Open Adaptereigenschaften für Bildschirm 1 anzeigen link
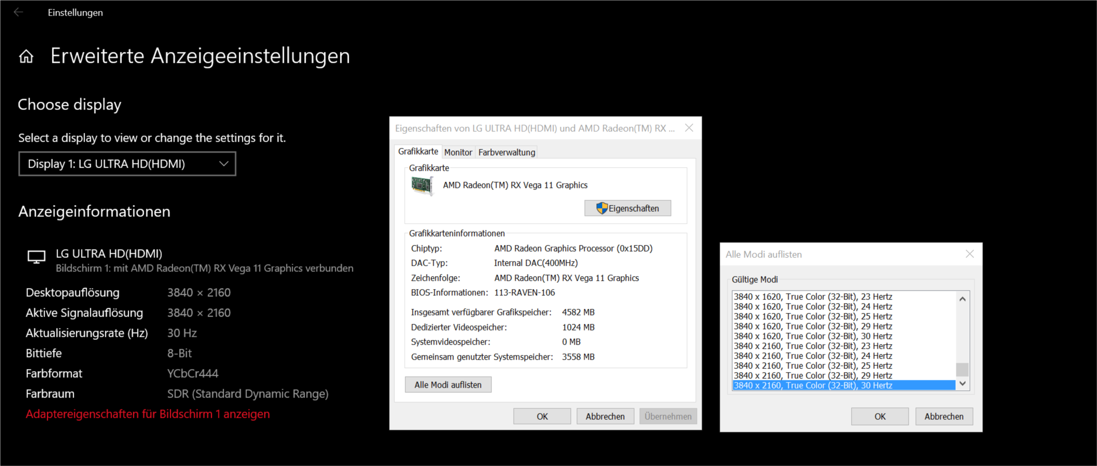1097x466 pixels. [x=148, y=414]
